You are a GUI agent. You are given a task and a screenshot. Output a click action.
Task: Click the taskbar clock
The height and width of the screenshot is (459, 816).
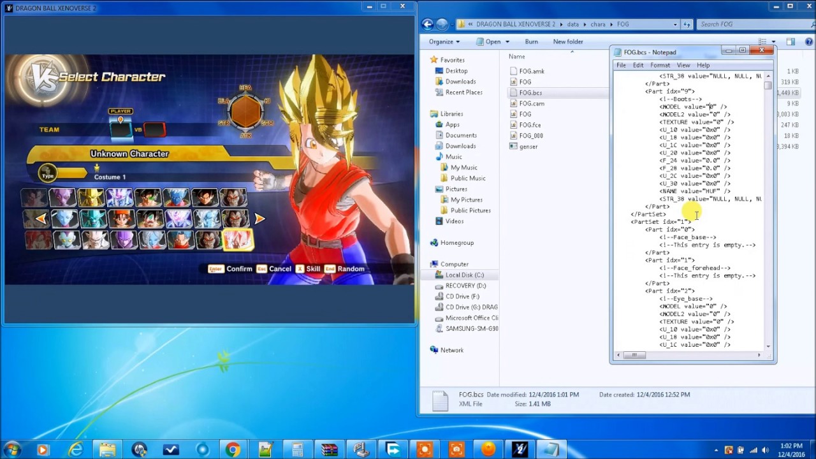pyautogui.click(x=792, y=449)
